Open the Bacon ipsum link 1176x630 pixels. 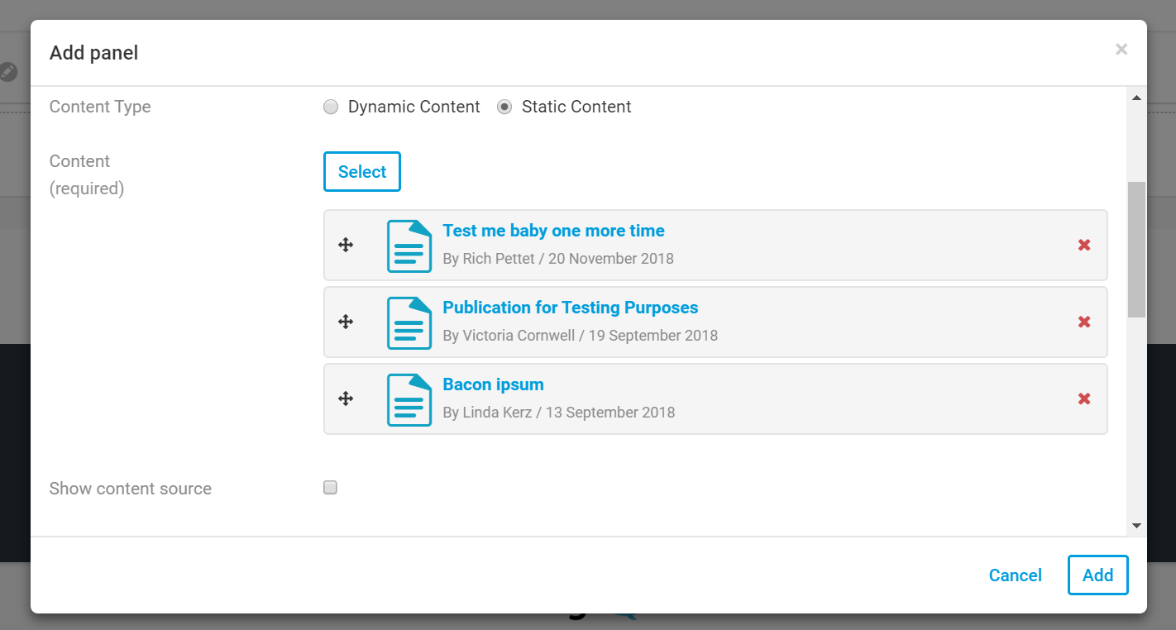493,384
